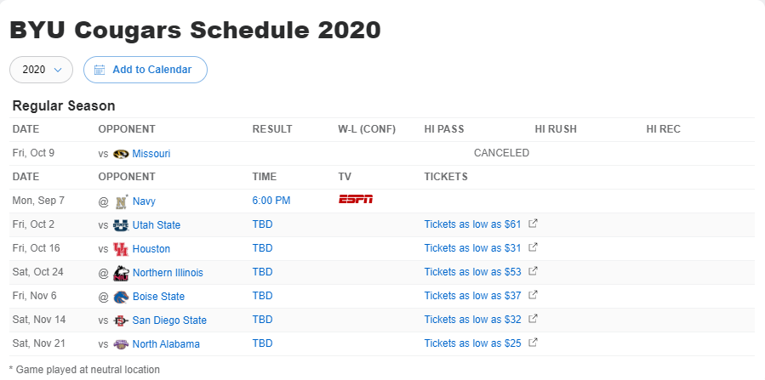Viewport: 765px width, 380px height.
Task: Open Tickets as low as $53 link
Action: [x=473, y=272]
